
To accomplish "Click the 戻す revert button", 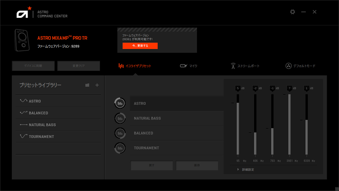I will pos(152,165).
